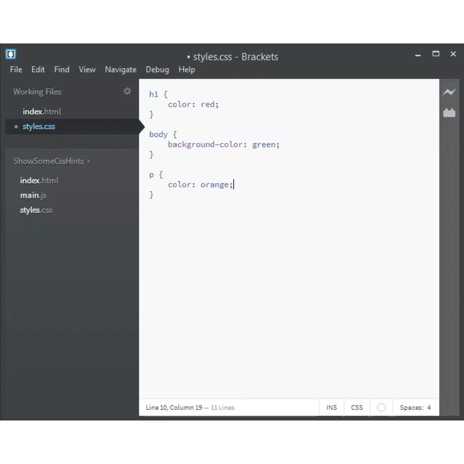The height and width of the screenshot is (464, 464).
Task: Open the Extension Manager brick icon
Action: tap(449, 113)
